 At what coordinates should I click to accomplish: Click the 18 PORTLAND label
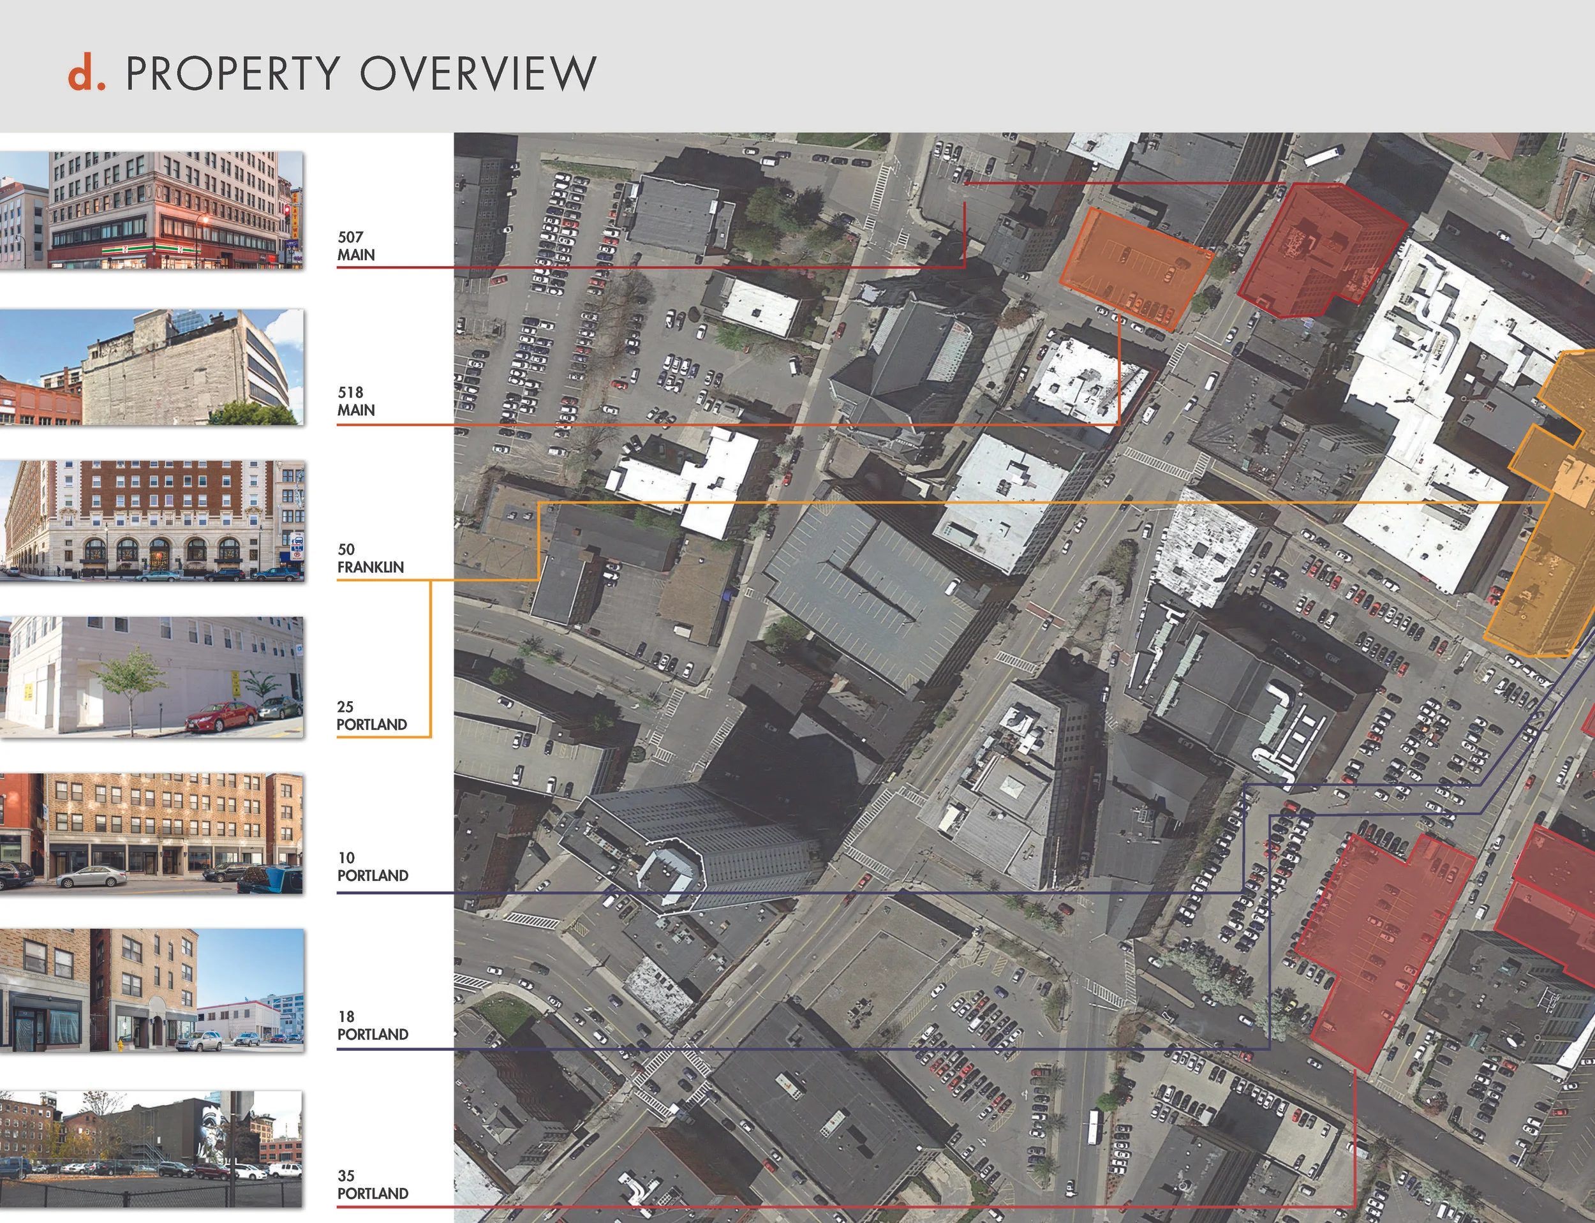coord(372,1026)
